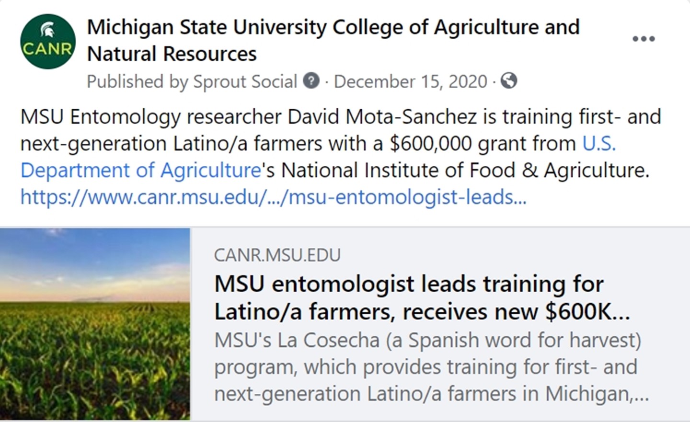690x422 pixels.
Task: Open the canr.msu.edu URL in the post
Action: pyautogui.click(x=273, y=197)
